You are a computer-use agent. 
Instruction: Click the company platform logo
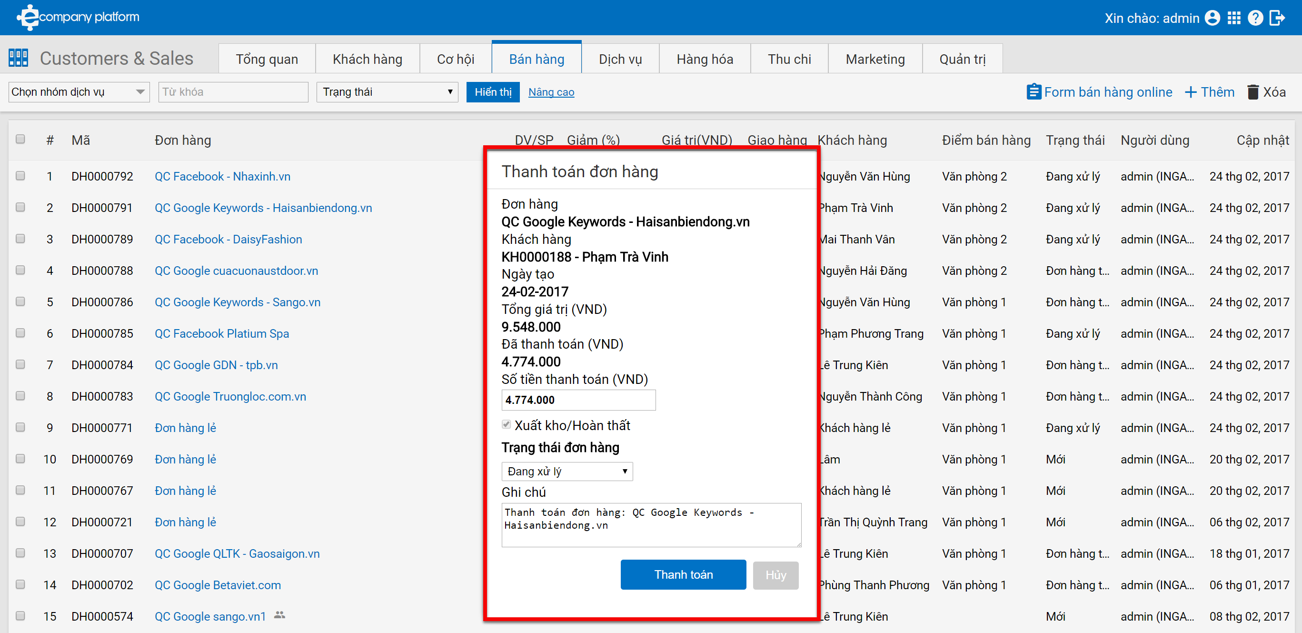point(78,17)
